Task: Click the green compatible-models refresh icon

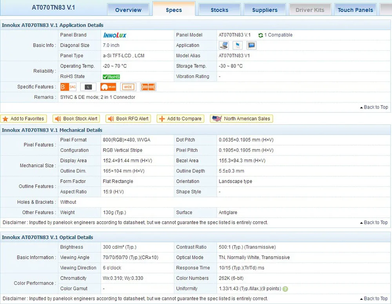Action: coord(261,35)
